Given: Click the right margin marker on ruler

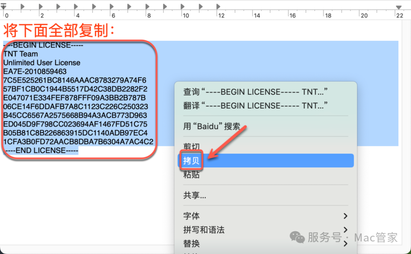Looking at the screenshot, I should (x=398, y=7).
